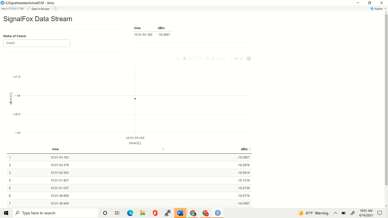
Task: Zoom out of the plot using the minus icon
Action: tap(213, 58)
